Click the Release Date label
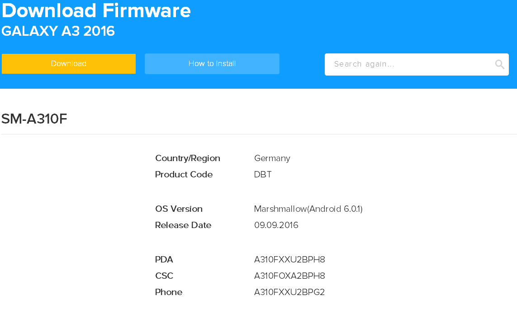The height and width of the screenshot is (310, 517). 183,225
